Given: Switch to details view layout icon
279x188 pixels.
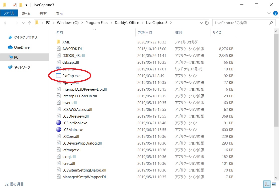Looking at the screenshot, I should coord(267,184).
